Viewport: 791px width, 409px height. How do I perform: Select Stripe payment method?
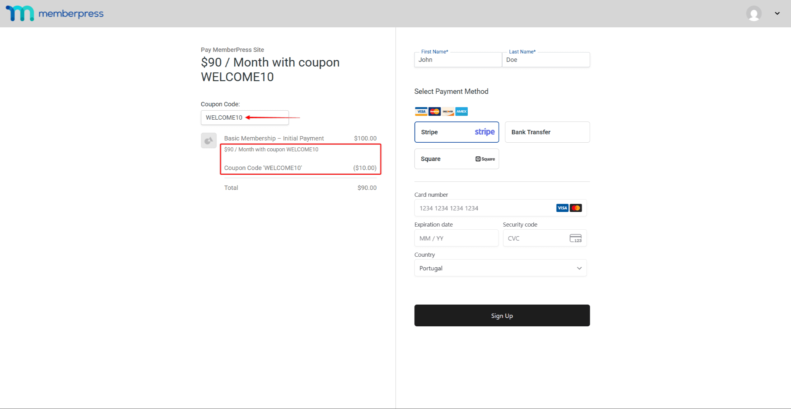[456, 132]
